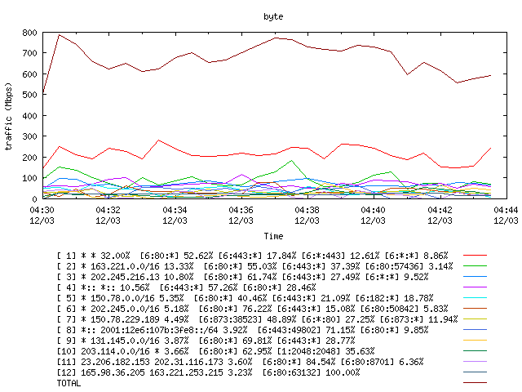This screenshot has height=392, width=522.
Task: Select the 200 y-axis tick label
Action: (29, 158)
